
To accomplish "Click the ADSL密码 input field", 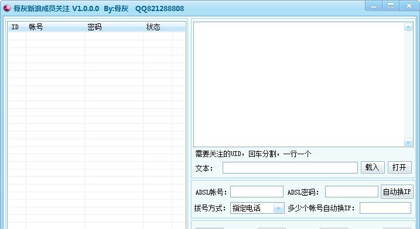I will click(351, 192).
